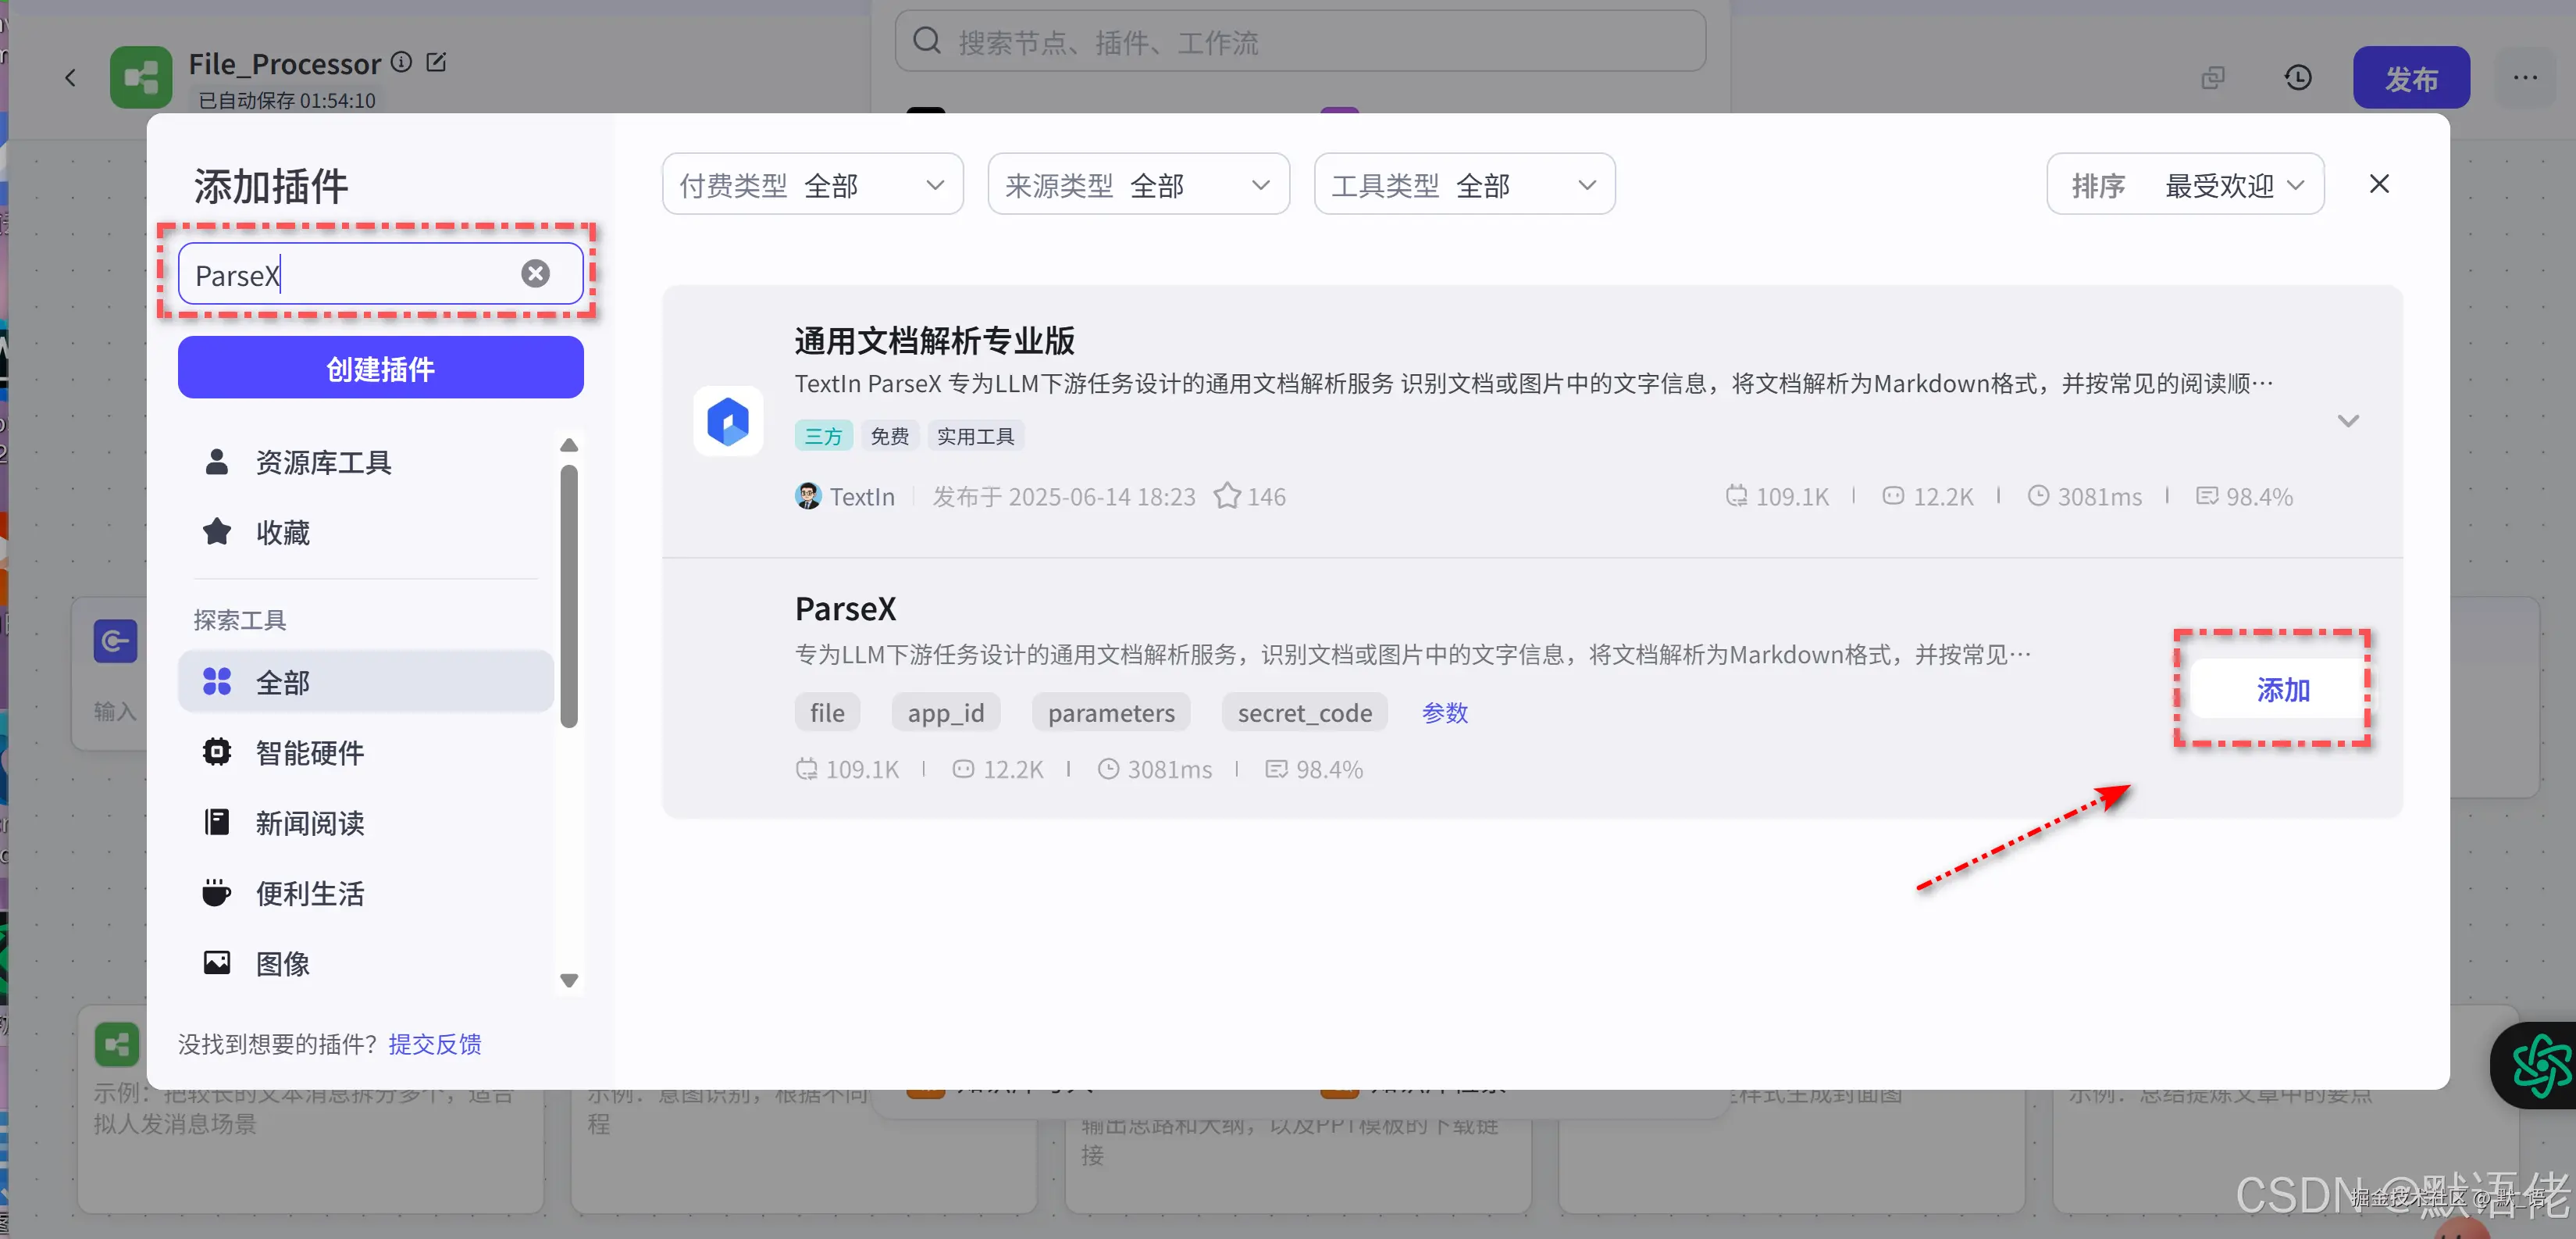The width and height of the screenshot is (2576, 1239).
Task: Click the edit pencil to rename File_Processor
Action: [437, 61]
